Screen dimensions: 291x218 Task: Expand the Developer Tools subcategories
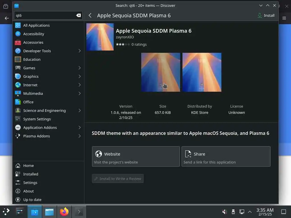pyautogui.click(x=80, y=51)
